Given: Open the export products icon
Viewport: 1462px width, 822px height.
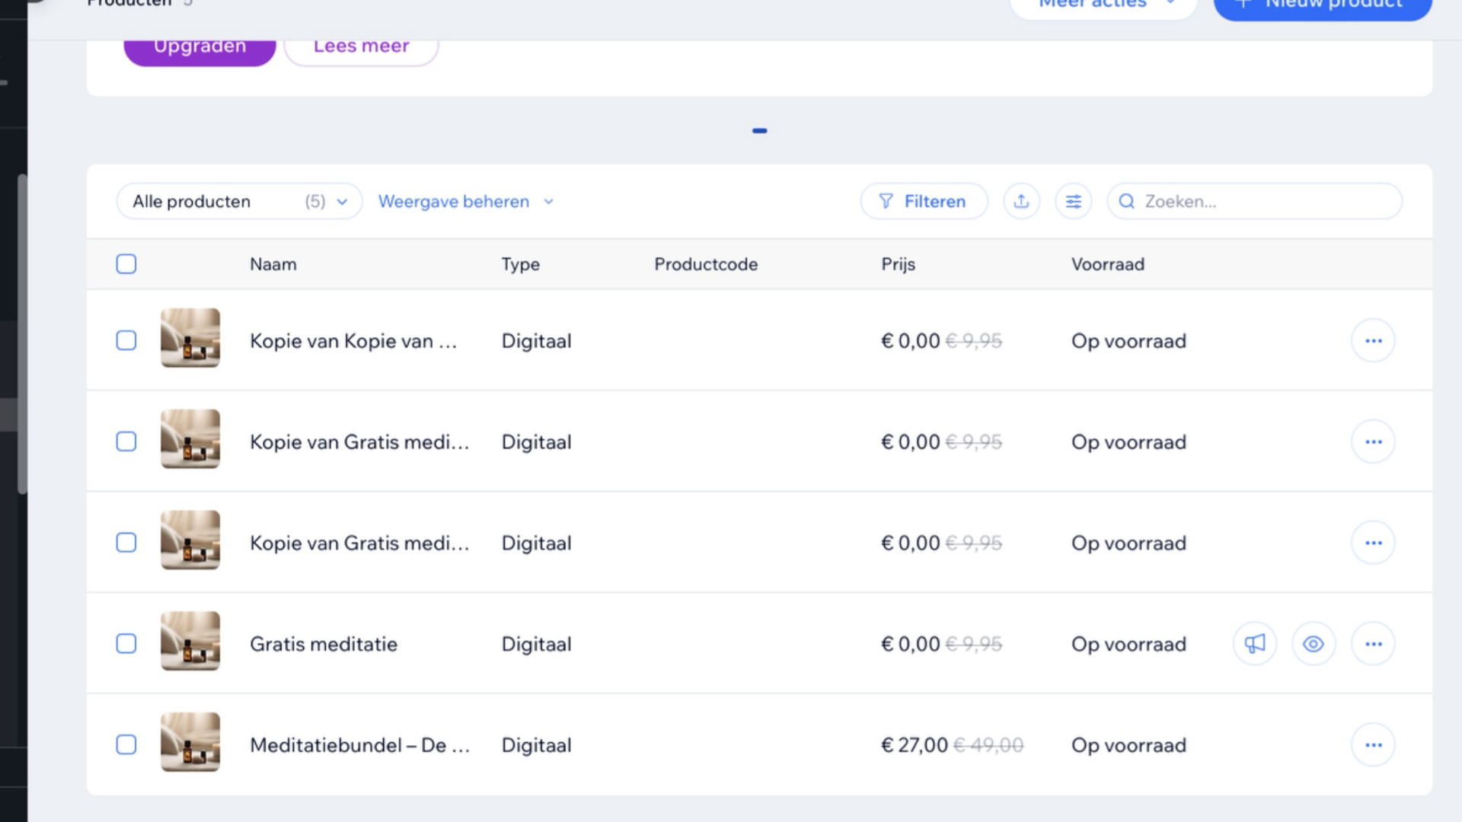Looking at the screenshot, I should pyautogui.click(x=1022, y=201).
